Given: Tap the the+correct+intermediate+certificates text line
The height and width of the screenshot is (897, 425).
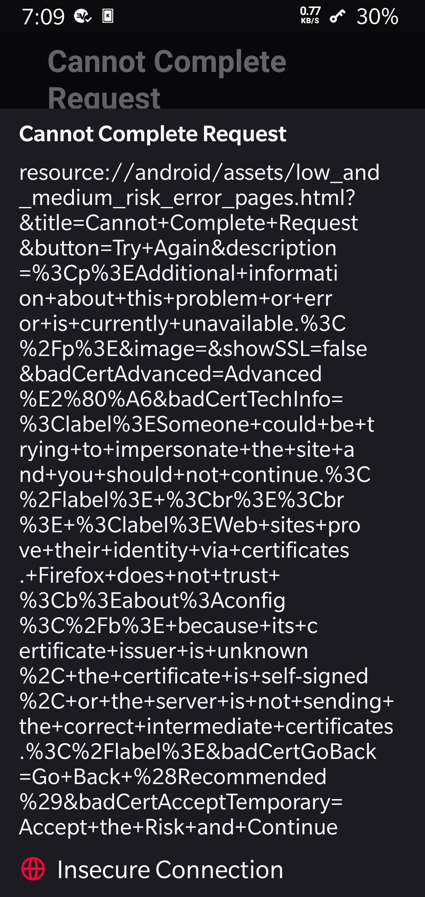Looking at the screenshot, I should [206, 726].
